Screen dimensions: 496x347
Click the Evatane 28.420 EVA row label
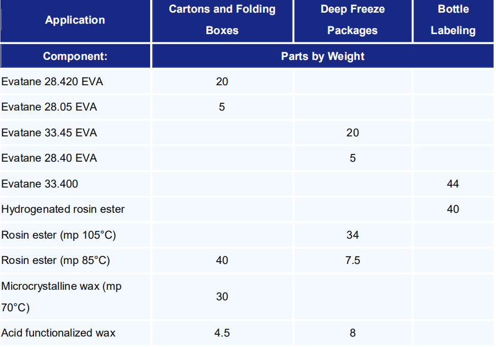click(x=52, y=82)
